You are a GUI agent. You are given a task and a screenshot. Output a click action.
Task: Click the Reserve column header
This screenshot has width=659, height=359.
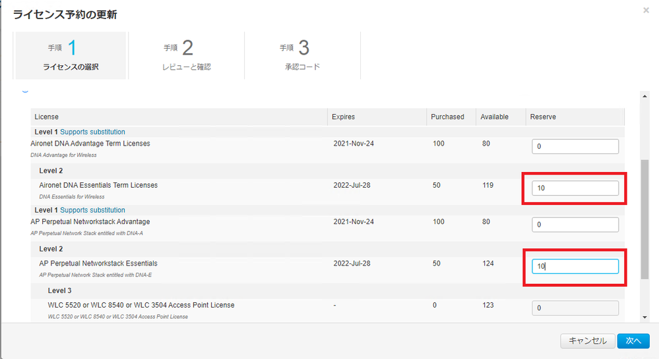click(x=575, y=117)
